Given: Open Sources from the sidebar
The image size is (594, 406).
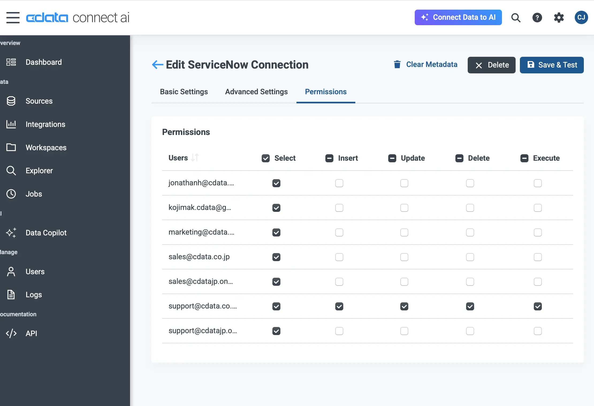Looking at the screenshot, I should 39,101.
